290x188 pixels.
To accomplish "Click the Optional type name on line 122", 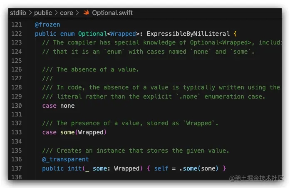I will (92, 34).
